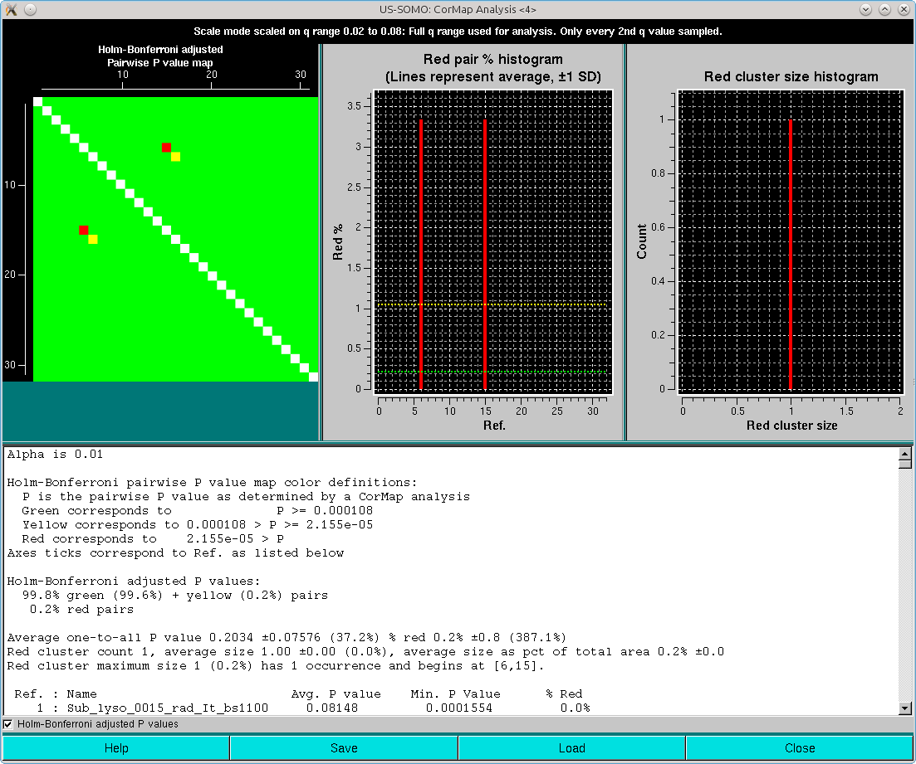This screenshot has width=916, height=764.
Task: Select the yellow cell in the P value map
Action: [174, 155]
